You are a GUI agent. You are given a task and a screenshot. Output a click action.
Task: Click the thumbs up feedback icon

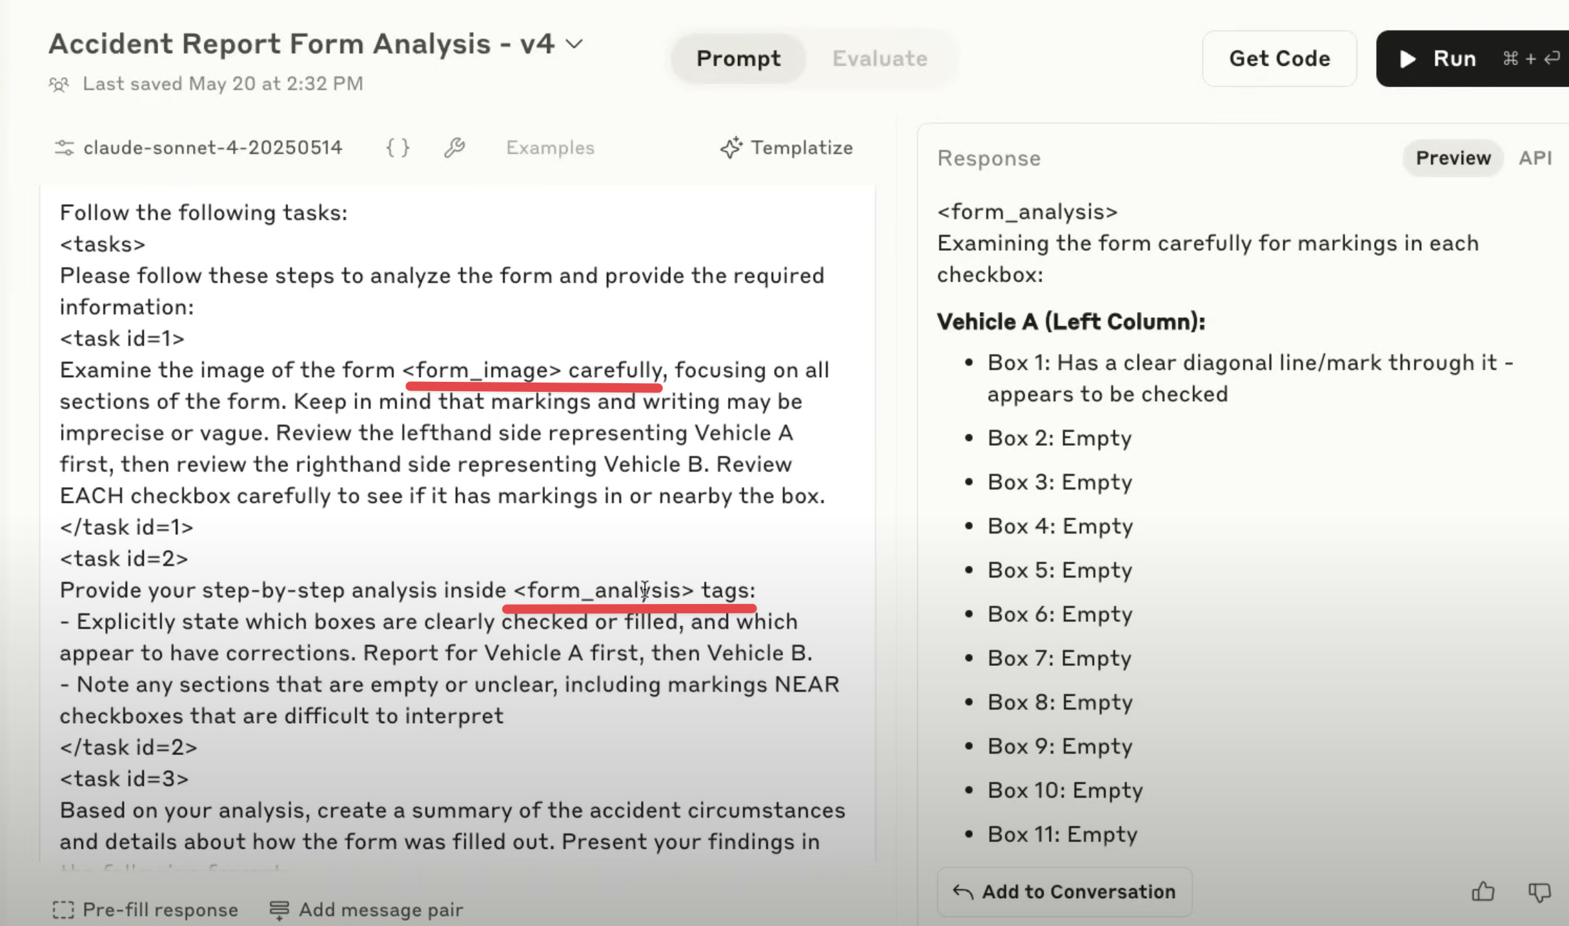(1483, 891)
